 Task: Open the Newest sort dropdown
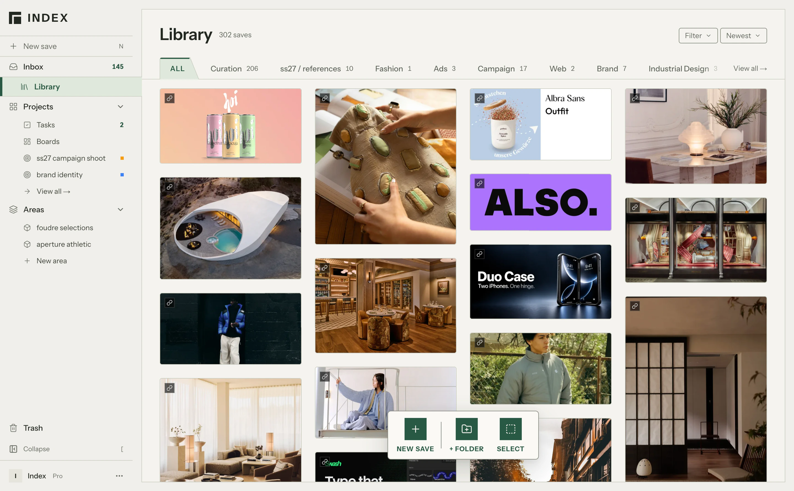(743, 35)
